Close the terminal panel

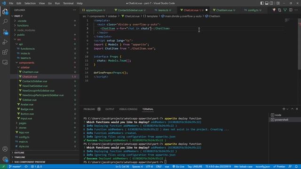point(297,109)
